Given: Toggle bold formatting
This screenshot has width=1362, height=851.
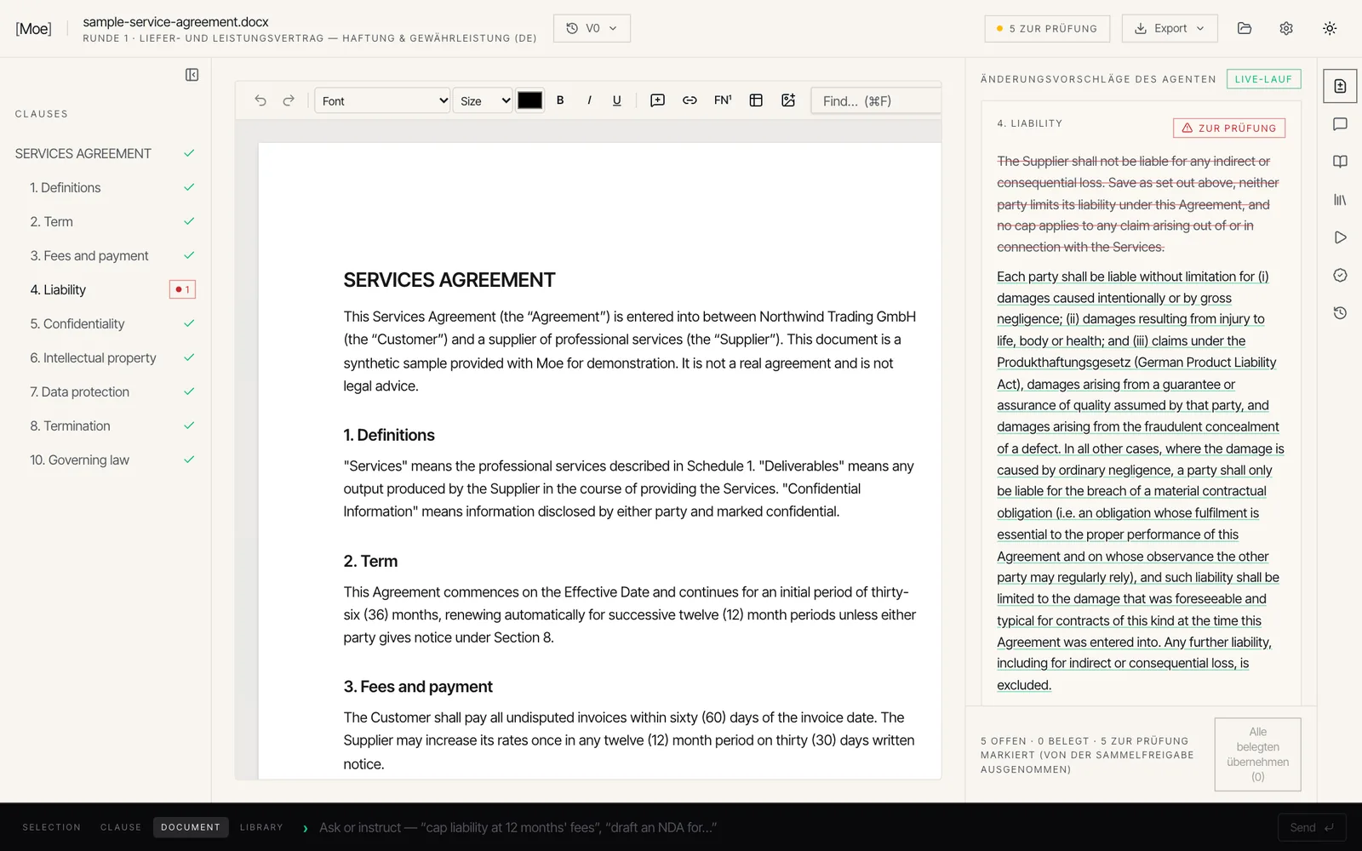Looking at the screenshot, I should pos(560,100).
